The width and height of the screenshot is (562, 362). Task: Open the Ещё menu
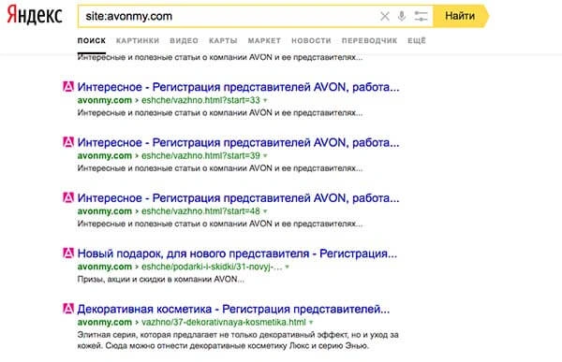[417, 41]
